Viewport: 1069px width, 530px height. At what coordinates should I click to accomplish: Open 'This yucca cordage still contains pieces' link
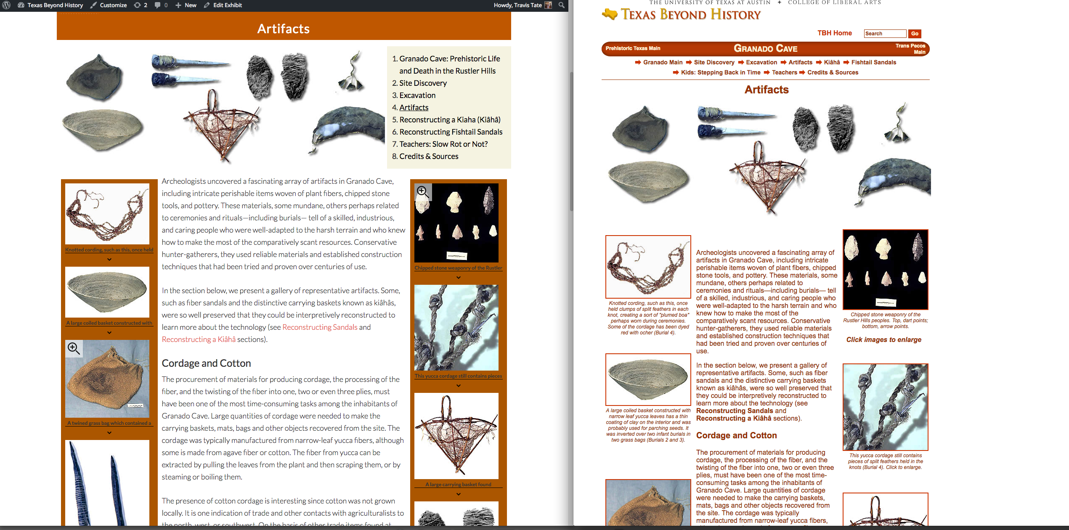(x=459, y=376)
